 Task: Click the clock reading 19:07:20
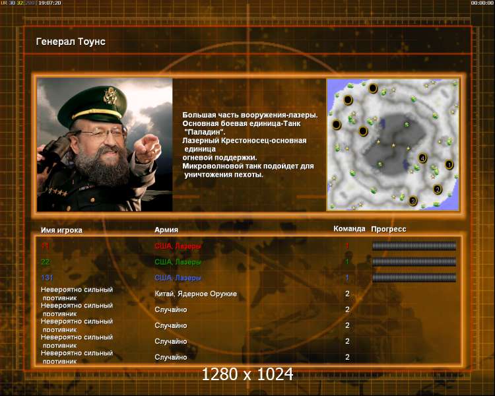[50, 3]
